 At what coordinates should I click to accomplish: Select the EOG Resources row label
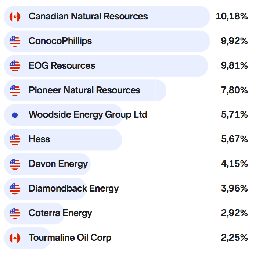click(x=62, y=66)
